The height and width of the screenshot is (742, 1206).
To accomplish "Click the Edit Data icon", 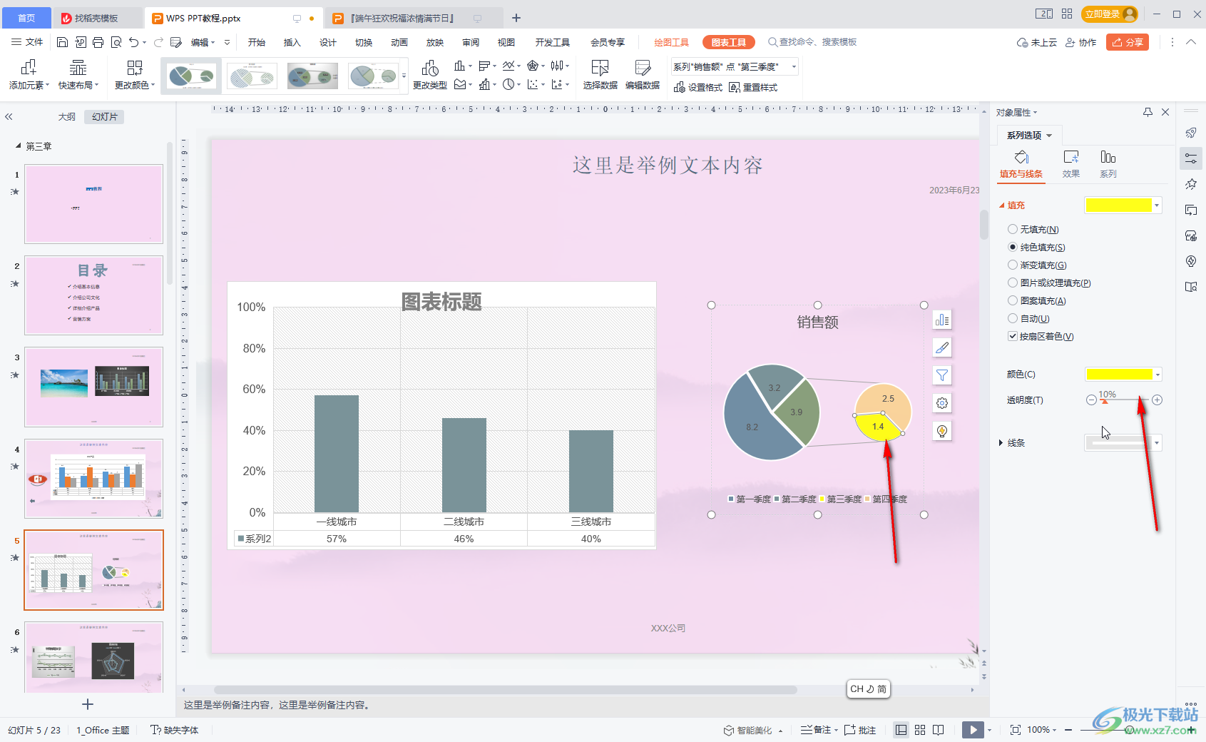I will pos(643,75).
